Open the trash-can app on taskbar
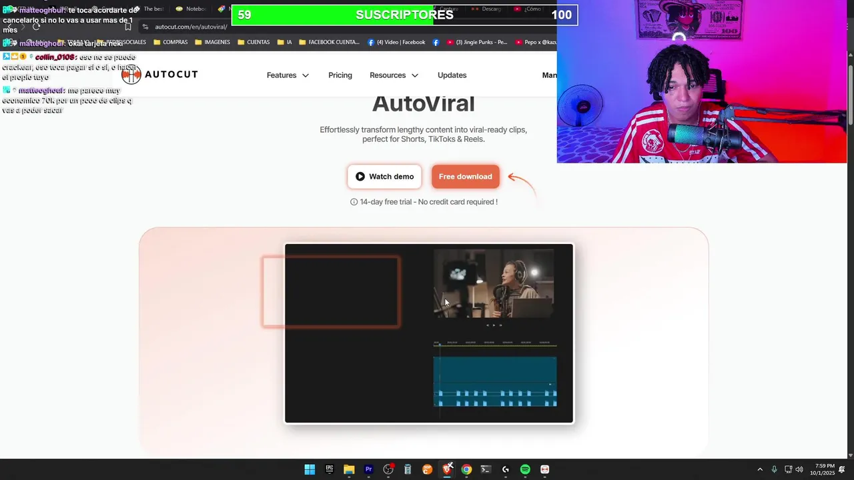This screenshot has width=854, height=480. coord(408,469)
